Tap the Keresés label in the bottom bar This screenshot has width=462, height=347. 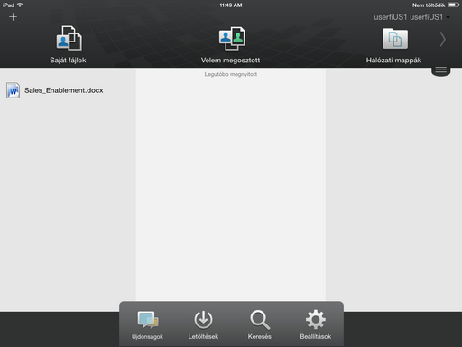click(x=260, y=336)
